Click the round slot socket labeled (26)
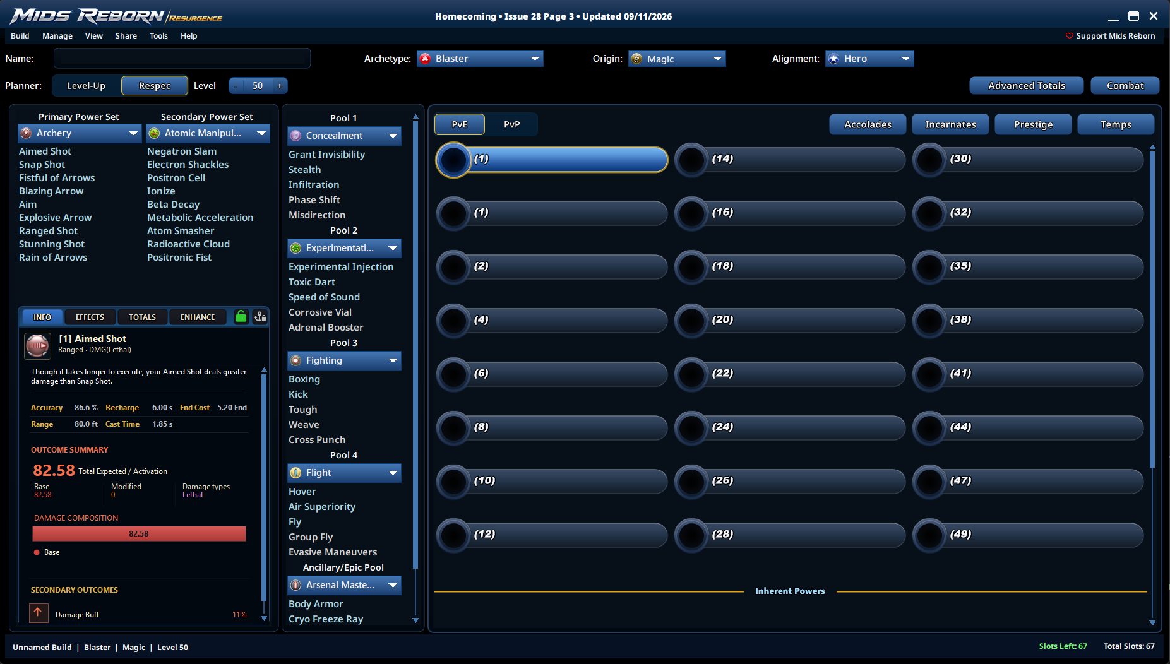Image resolution: width=1170 pixels, height=664 pixels. tap(692, 482)
